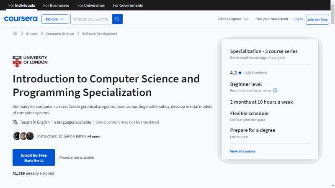The width and height of the screenshot is (335, 188).
Task: Click the instructor avatar photos
Action: pos(23,136)
